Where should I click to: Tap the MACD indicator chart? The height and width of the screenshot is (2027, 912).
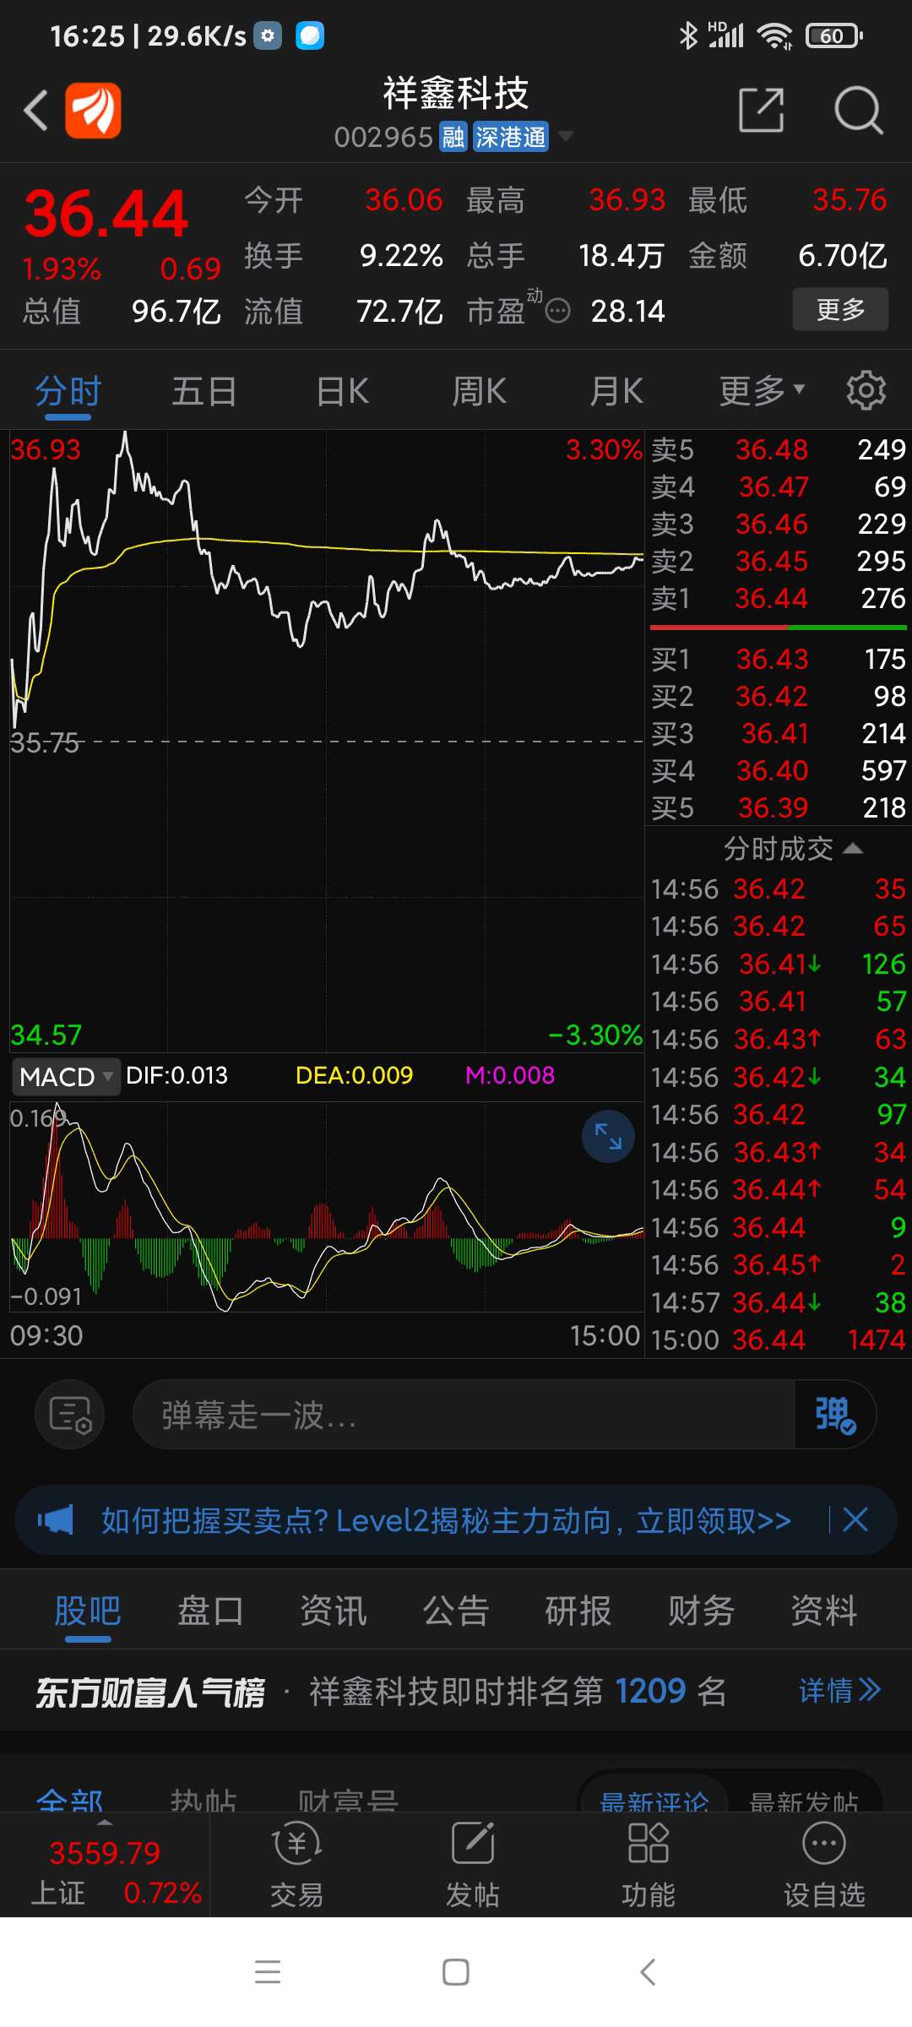coord(327,1208)
